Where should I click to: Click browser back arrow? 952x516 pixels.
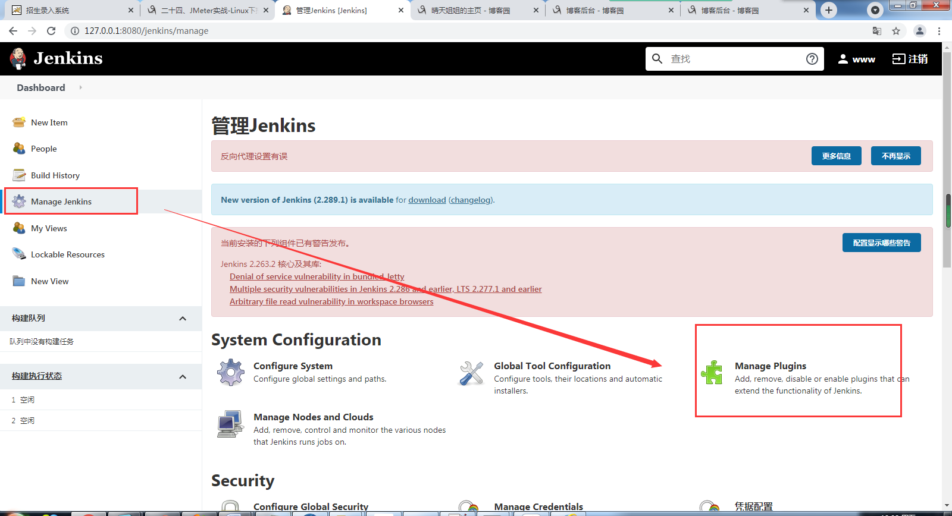pyautogui.click(x=13, y=31)
